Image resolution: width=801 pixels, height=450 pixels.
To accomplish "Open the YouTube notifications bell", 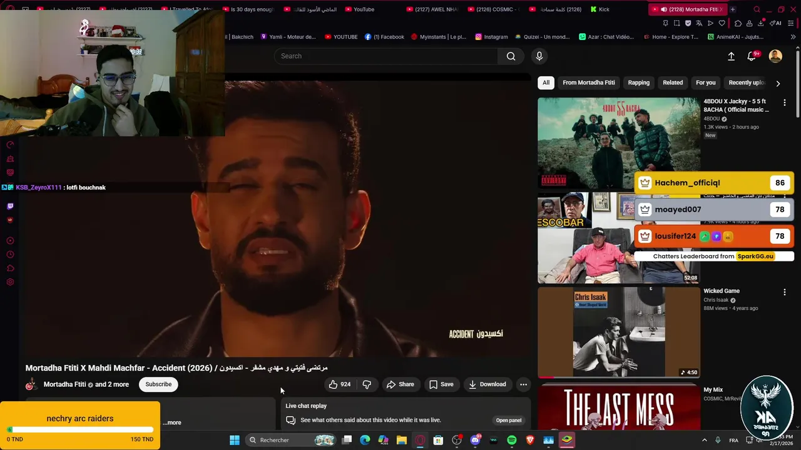I will click(752, 56).
